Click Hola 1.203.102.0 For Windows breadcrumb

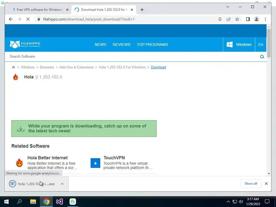pos(122,67)
